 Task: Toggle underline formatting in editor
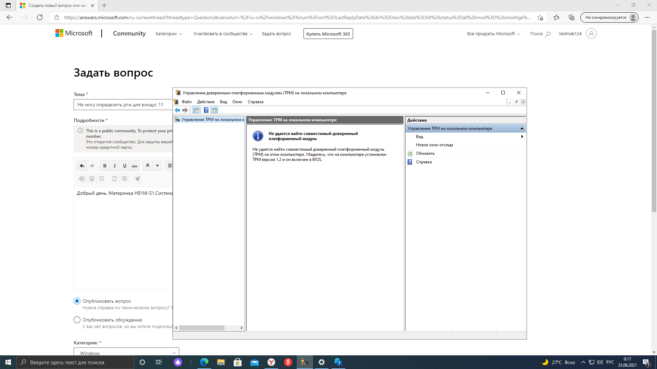125,166
